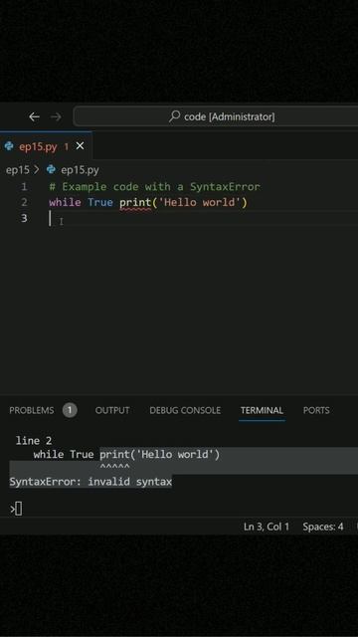Click the 'Hello world' string in the editor
Image resolution: width=358 pixels, height=637 pixels.
point(199,202)
